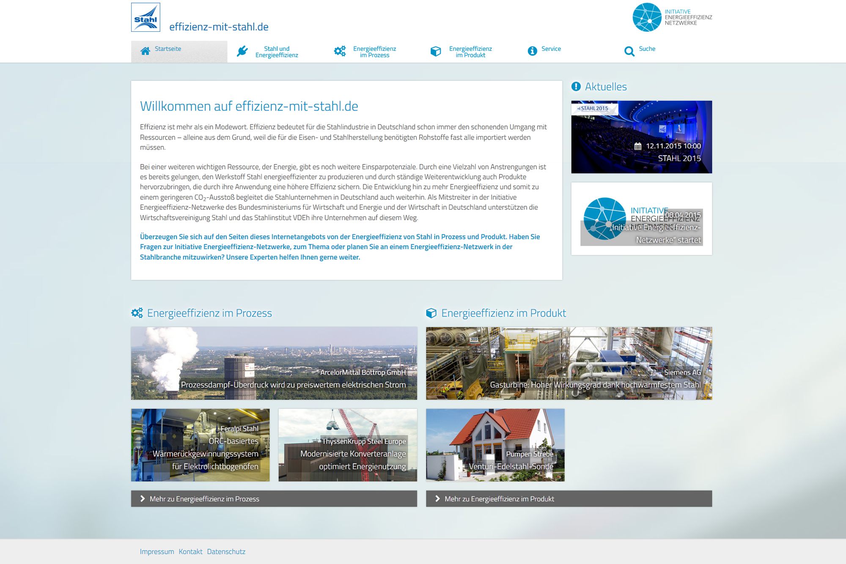Click the exclamation icon beside Aktuelles
Screen dimensions: 846x564
pyautogui.click(x=576, y=86)
